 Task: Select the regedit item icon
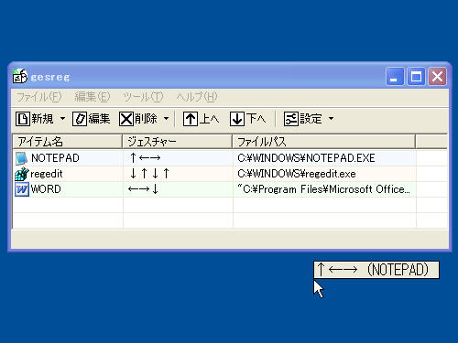[22, 174]
